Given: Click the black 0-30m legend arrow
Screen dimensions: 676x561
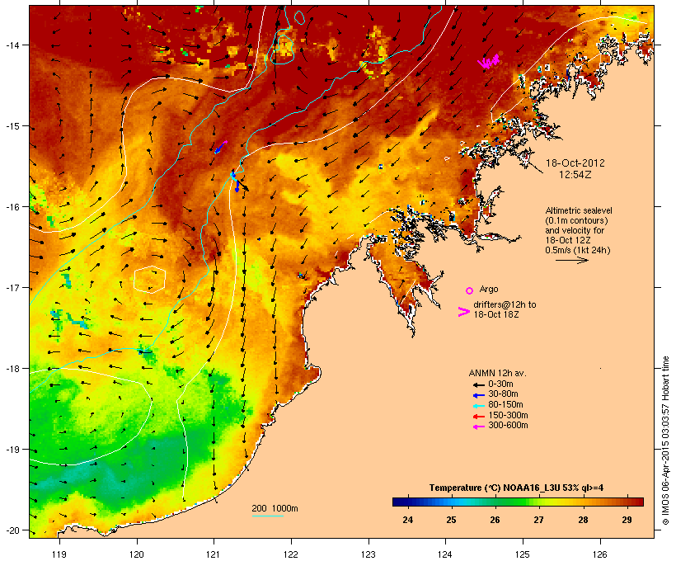Looking at the screenshot, I should click(478, 384).
